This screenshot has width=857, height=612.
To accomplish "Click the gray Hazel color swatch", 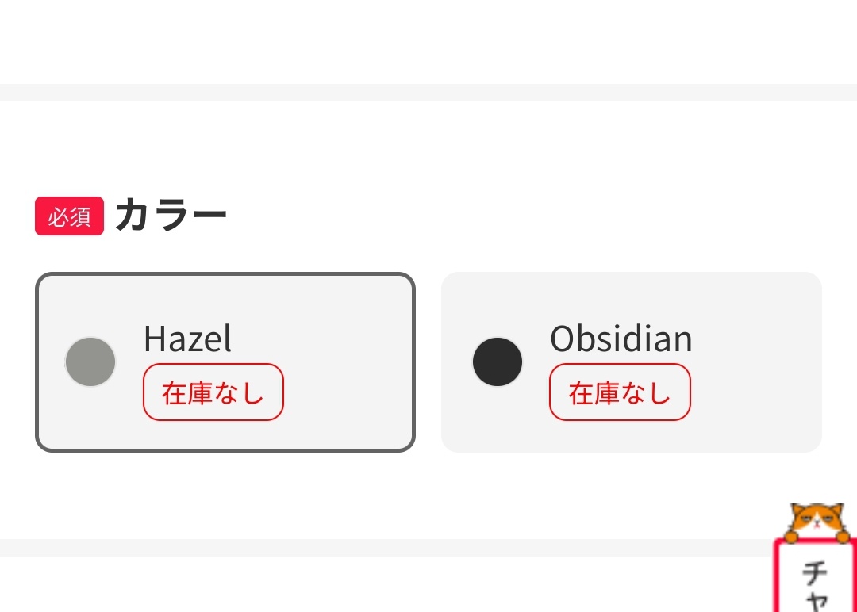I will [x=90, y=362].
